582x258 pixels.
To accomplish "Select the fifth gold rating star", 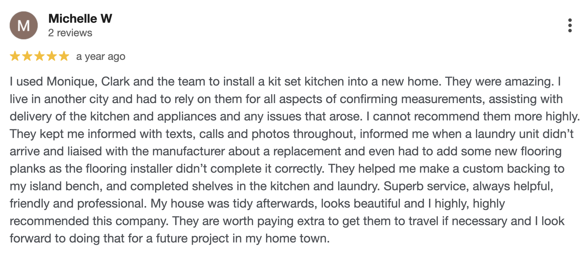I will pos(64,56).
